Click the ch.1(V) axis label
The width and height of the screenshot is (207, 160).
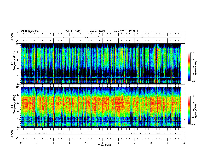coord(13,37)
